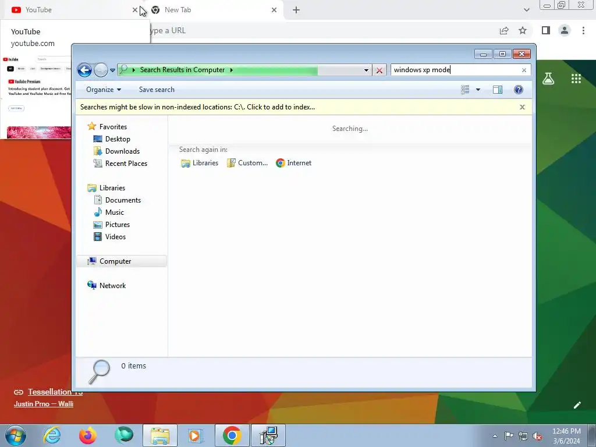
Task: Customize the Chrome page with the pencil
Action: coord(577,405)
